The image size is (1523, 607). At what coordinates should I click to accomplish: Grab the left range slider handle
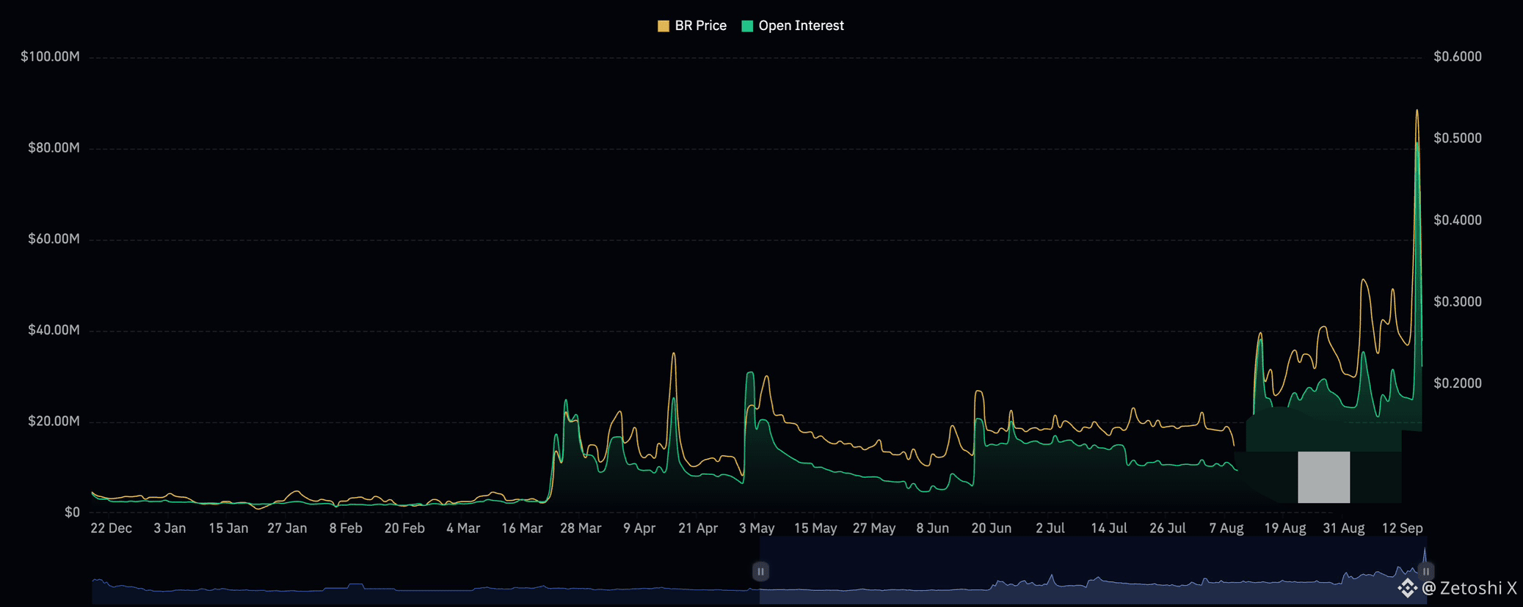pos(760,571)
